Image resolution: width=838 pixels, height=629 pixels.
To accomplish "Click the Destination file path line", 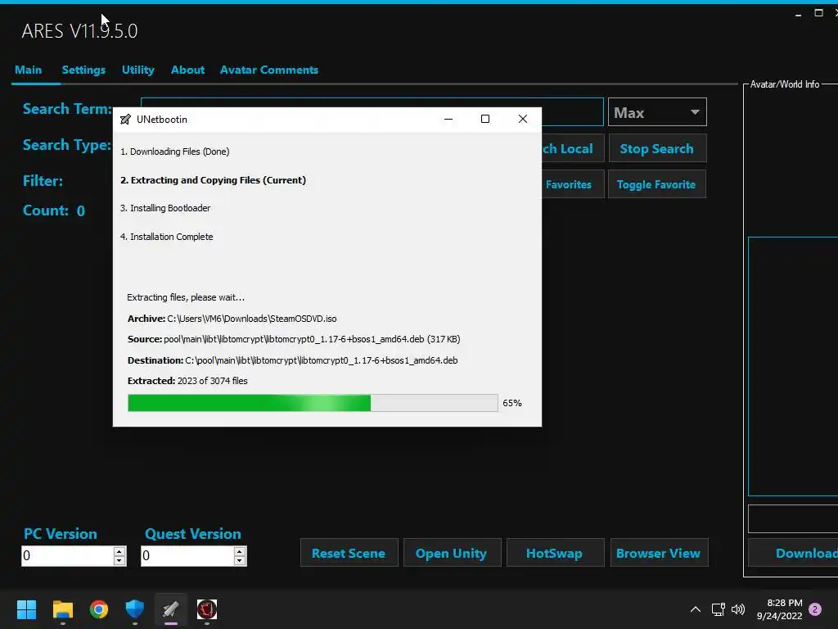I will point(292,360).
